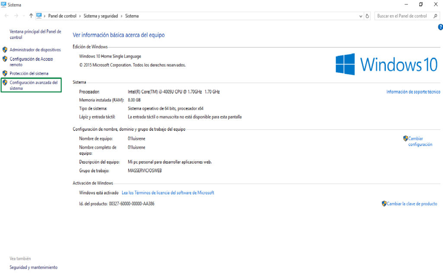Click RAM value '8.00 GB'
The image size is (443, 277).
[134, 100]
